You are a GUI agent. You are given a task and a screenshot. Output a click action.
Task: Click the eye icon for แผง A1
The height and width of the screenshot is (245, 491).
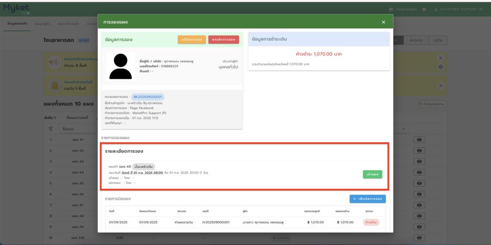click(419, 140)
